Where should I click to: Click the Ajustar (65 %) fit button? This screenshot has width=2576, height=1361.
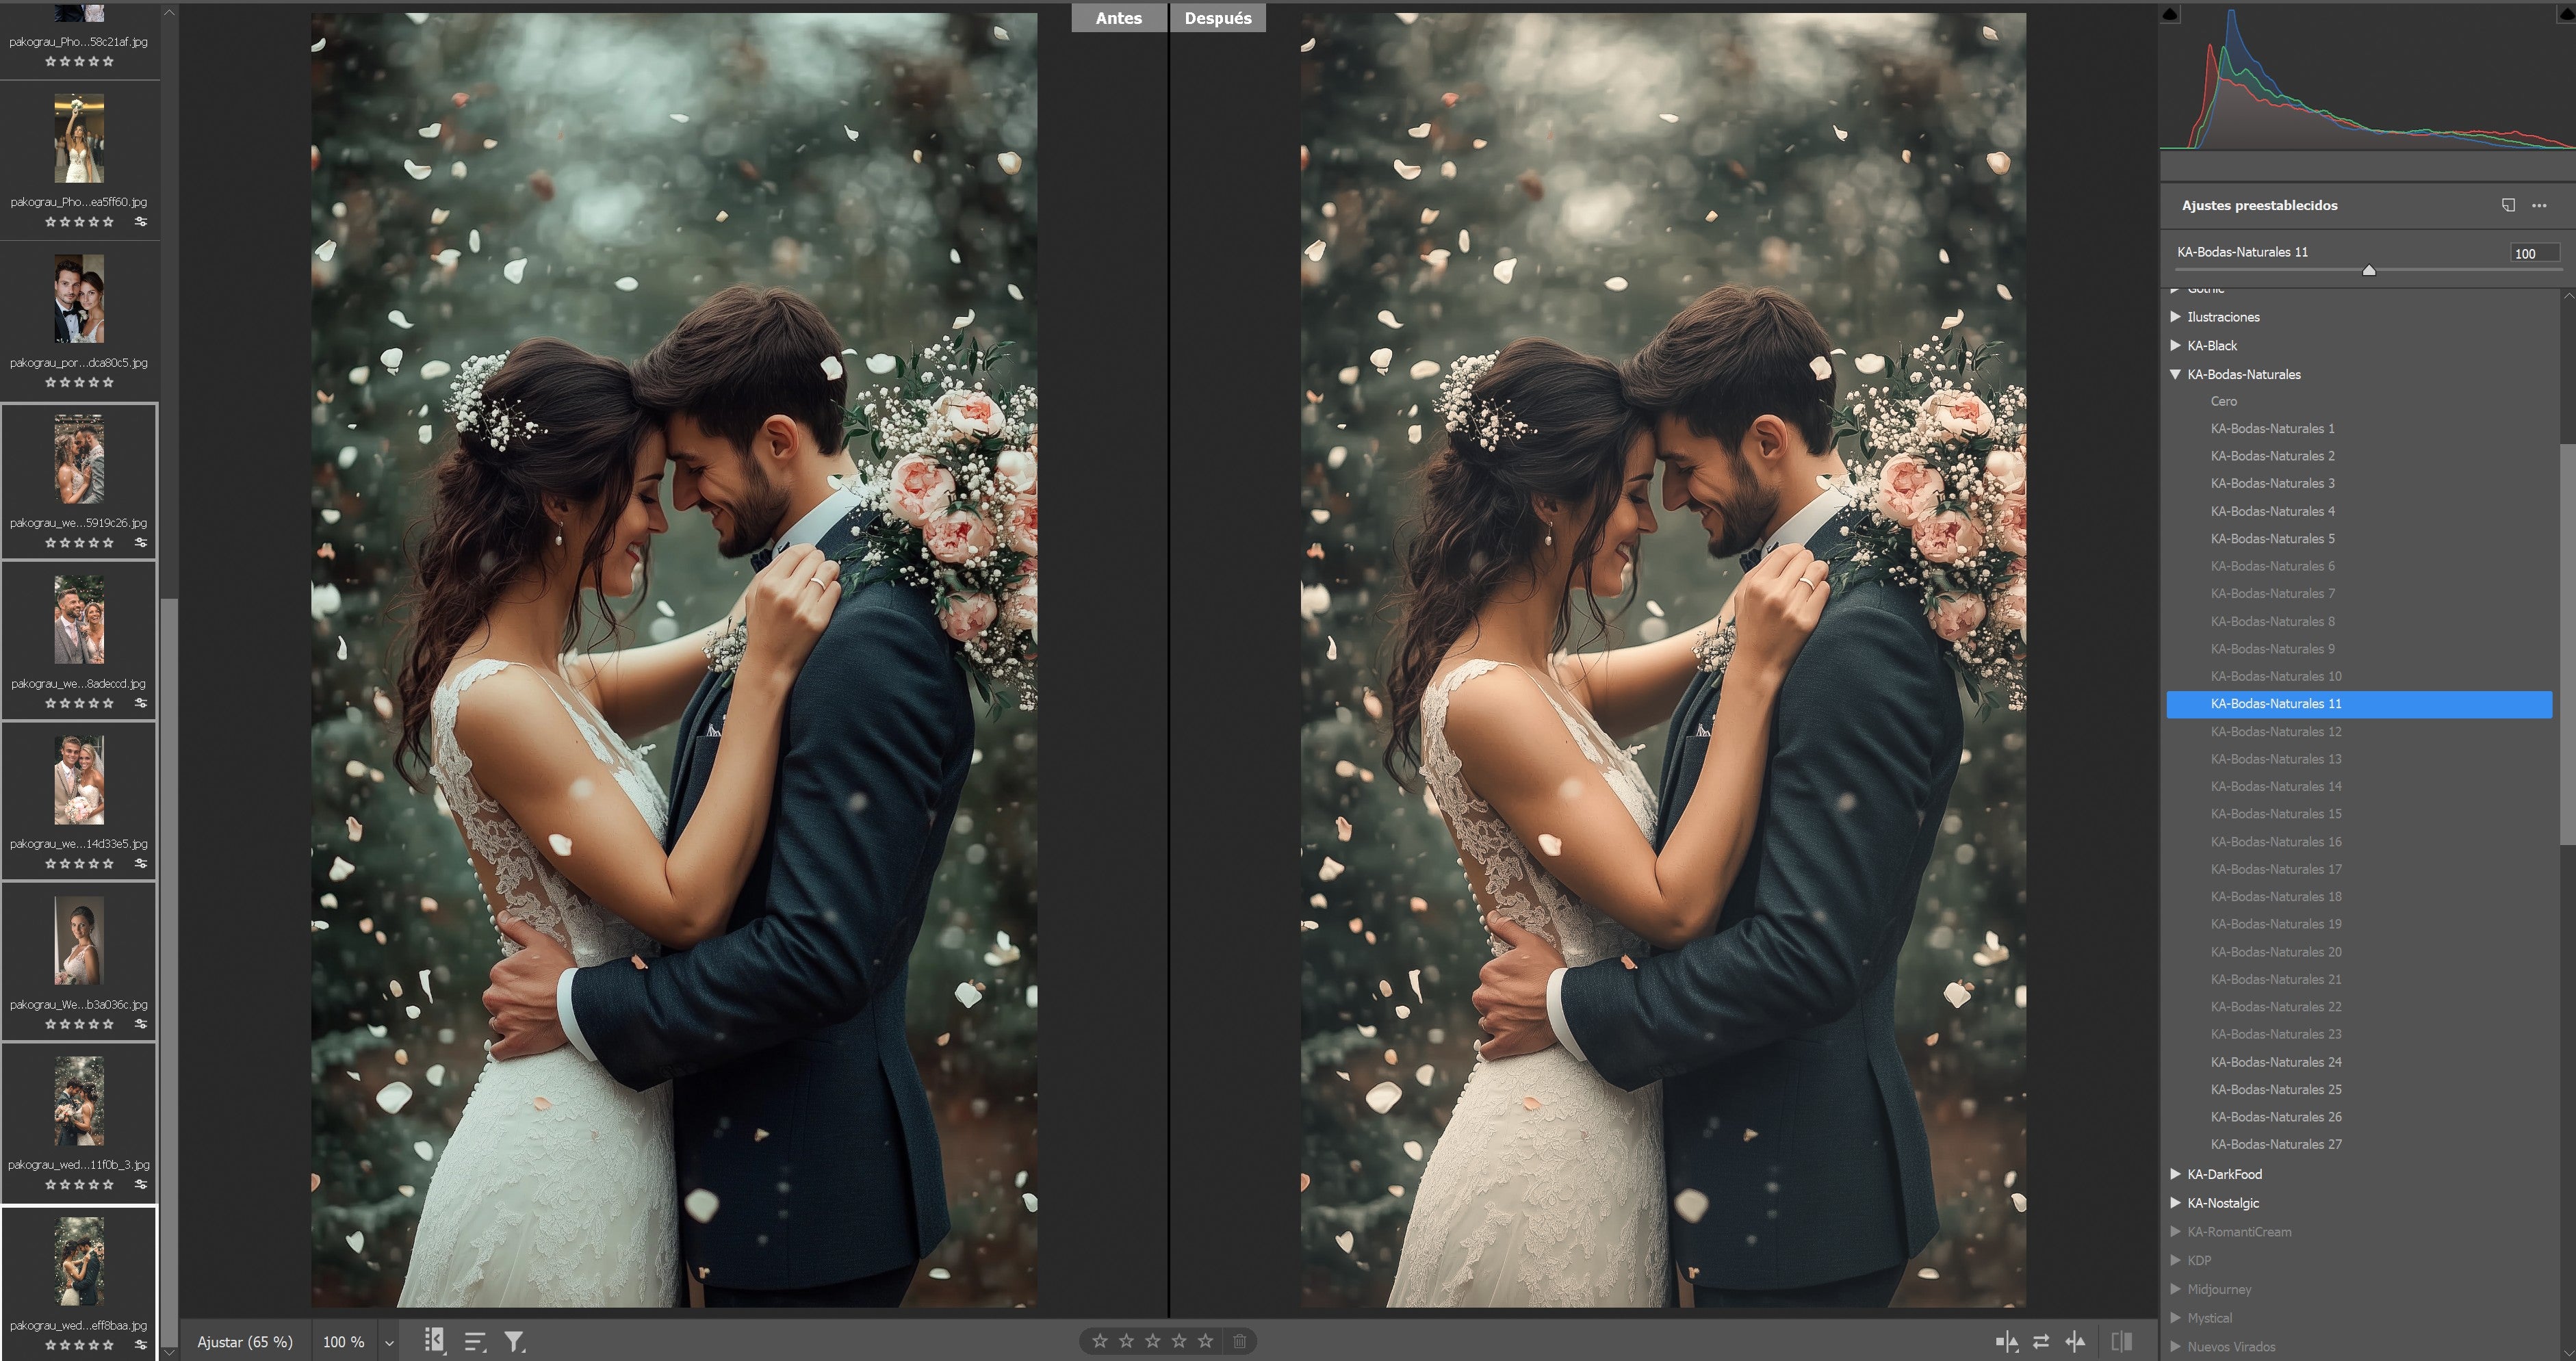pos(245,1342)
